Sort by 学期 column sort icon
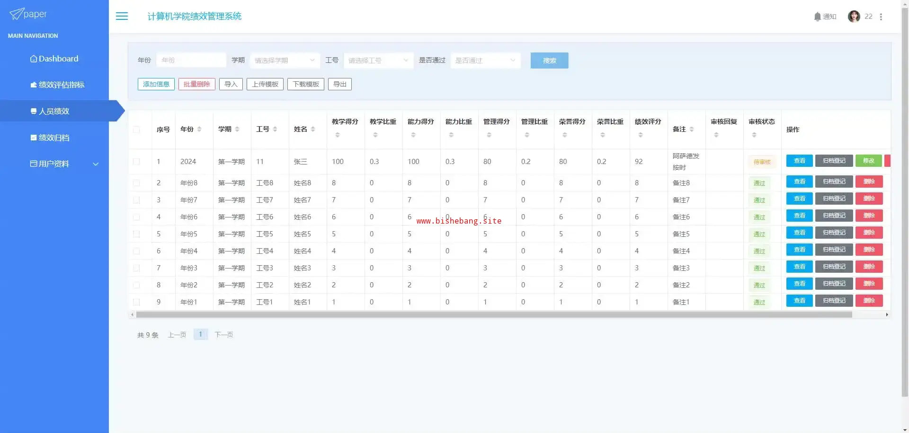The image size is (909, 433). point(237,129)
